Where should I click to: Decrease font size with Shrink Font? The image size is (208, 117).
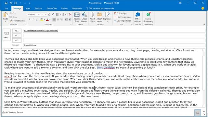53,15
